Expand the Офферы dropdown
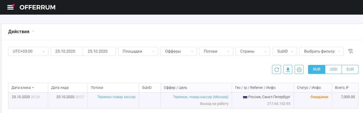The height and width of the screenshot is (113, 363). pyautogui.click(x=178, y=51)
